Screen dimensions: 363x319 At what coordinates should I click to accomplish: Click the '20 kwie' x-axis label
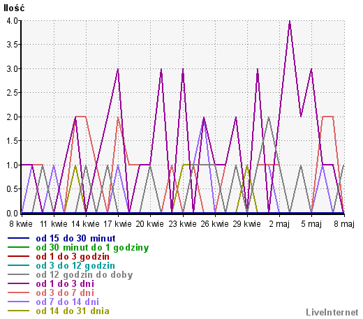click(x=149, y=224)
